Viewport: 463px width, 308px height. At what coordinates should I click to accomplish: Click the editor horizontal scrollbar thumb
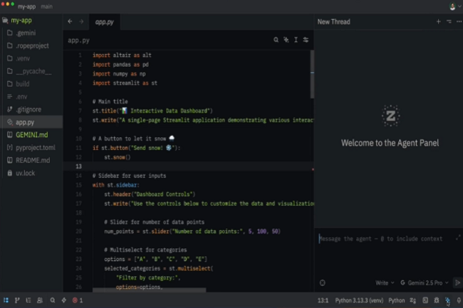[x=149, y=290]
